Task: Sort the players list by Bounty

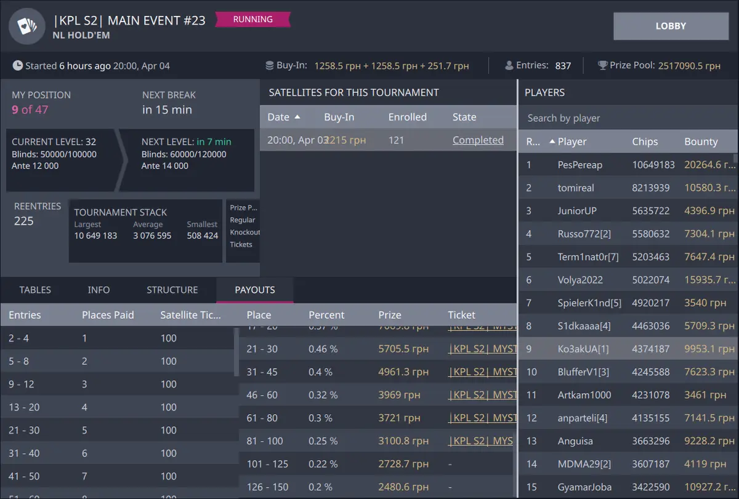Action: tap(701, 142)
